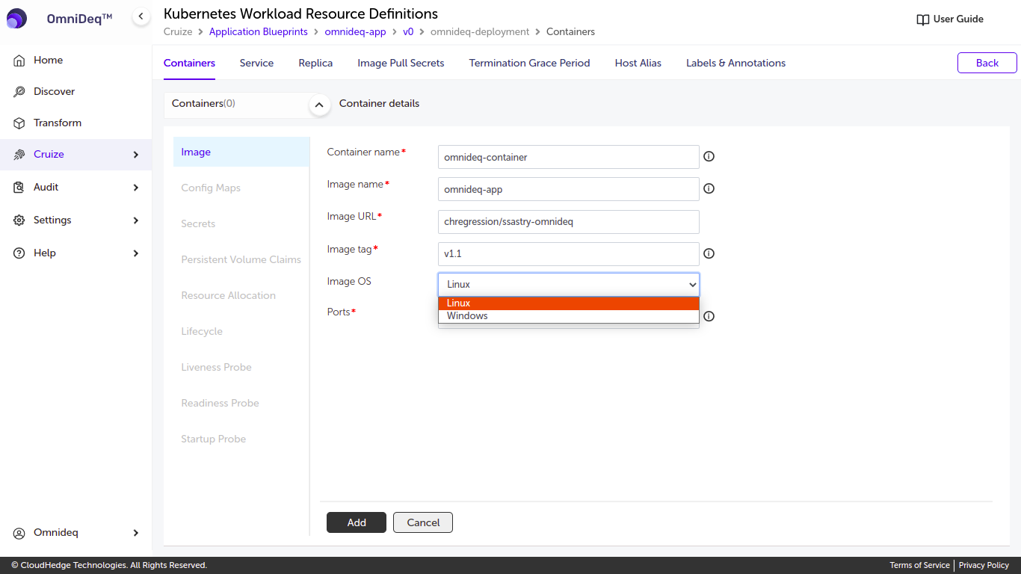Screen dimensions: 1021x574
Task: Open the Termination Grace Period tab
Action: click(x=529, y=63)
